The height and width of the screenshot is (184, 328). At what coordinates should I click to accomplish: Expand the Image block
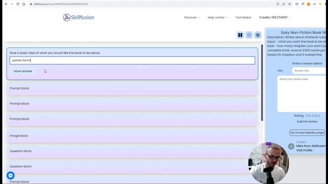click(x=132, y=136)
